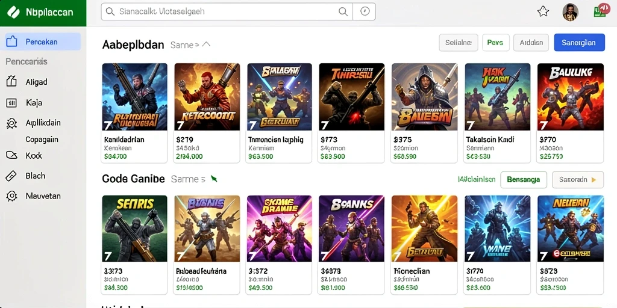Select the Pencakan sidebar item
The width and height of the screenshot is (617, 308).
[41, 42]
